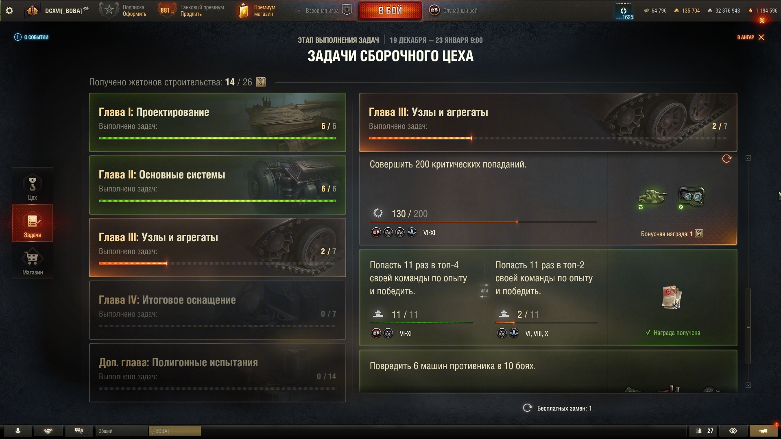The height and width of the screenshot is (439, 781).
Task: Click the task replace refresh icon
Action: (x=726, y=159)
